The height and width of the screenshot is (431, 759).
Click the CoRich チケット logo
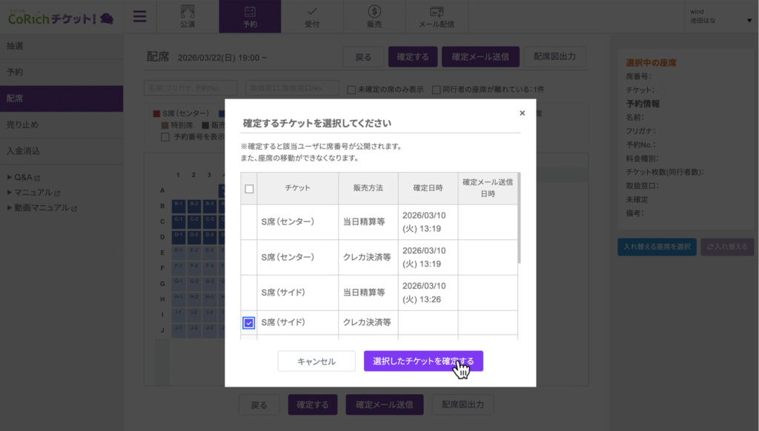click(61, 18)
